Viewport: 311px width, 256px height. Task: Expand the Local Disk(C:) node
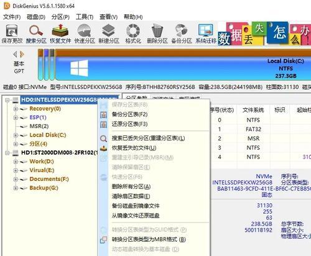(x=16, y=135)
